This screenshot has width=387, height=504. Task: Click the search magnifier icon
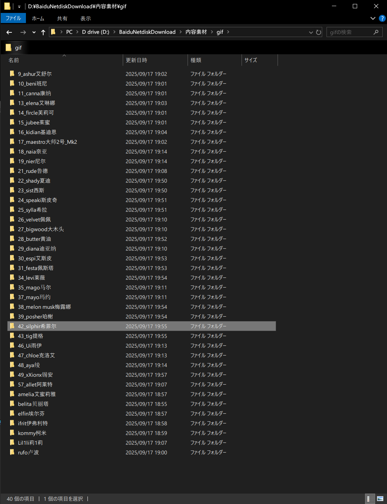(x=376, y=32)
